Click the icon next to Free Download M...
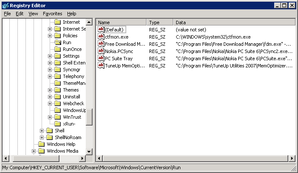Screen dimensions: 298x173 pos(101,44)
